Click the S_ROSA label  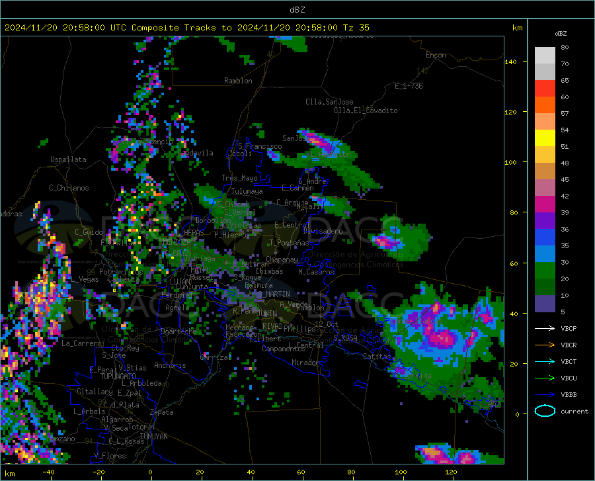coord(346,337)
